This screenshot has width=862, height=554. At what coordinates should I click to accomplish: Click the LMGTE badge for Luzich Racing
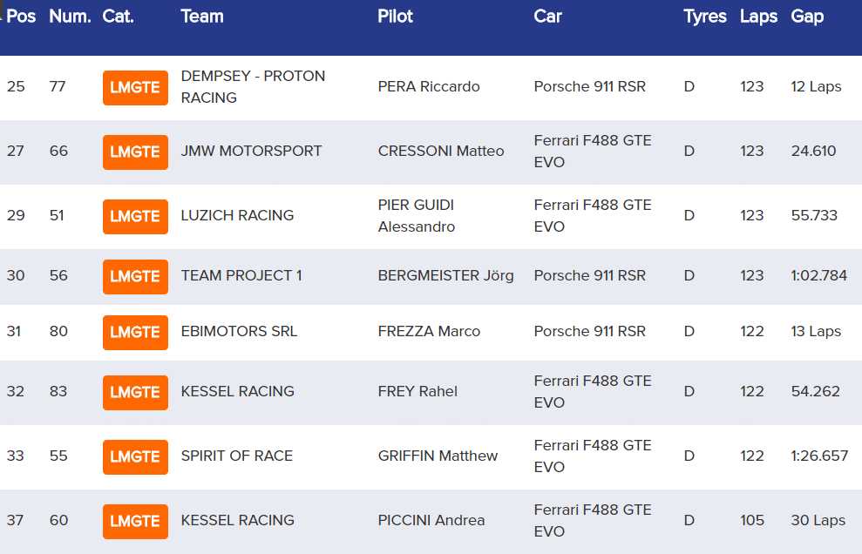(135, 216)
